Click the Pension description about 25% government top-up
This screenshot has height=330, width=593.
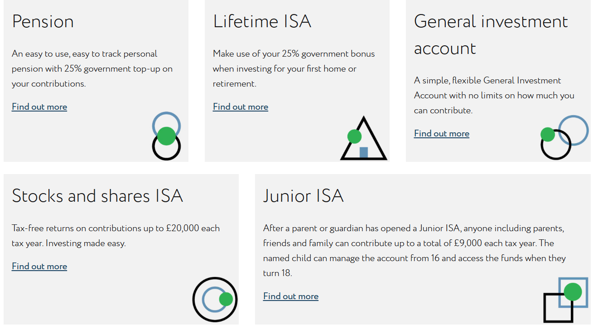click(92, 69)
